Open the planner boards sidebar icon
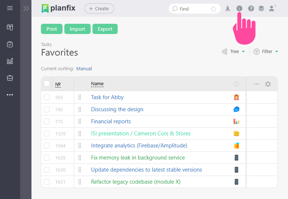 pyautogui.click(x=10, y=27)
